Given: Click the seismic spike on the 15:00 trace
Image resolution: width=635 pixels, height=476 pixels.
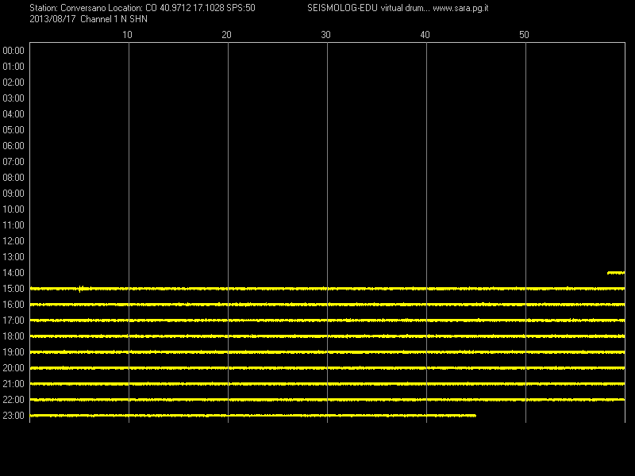Looking at the screenshot, I should 81,289.
